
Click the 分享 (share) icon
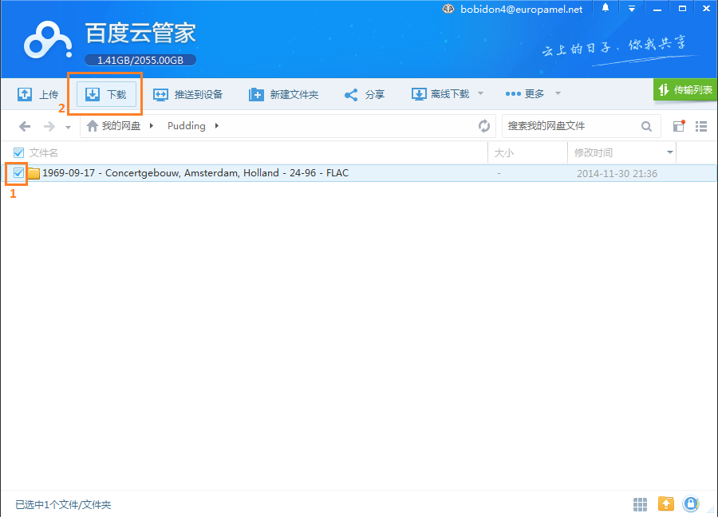(x=351, y=95)
